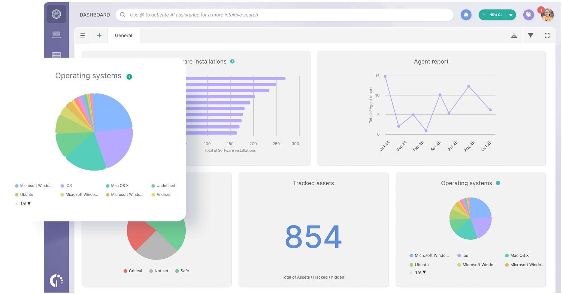Click the info icon in the small Operating systems widget
Screen dimensions: 563x294
point(498,183)
